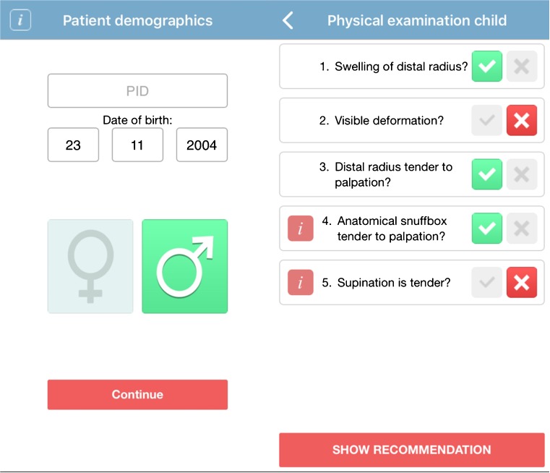Mark Swelling of distal radius as yes
The image size is (550, 473).
tap(486, 67)
